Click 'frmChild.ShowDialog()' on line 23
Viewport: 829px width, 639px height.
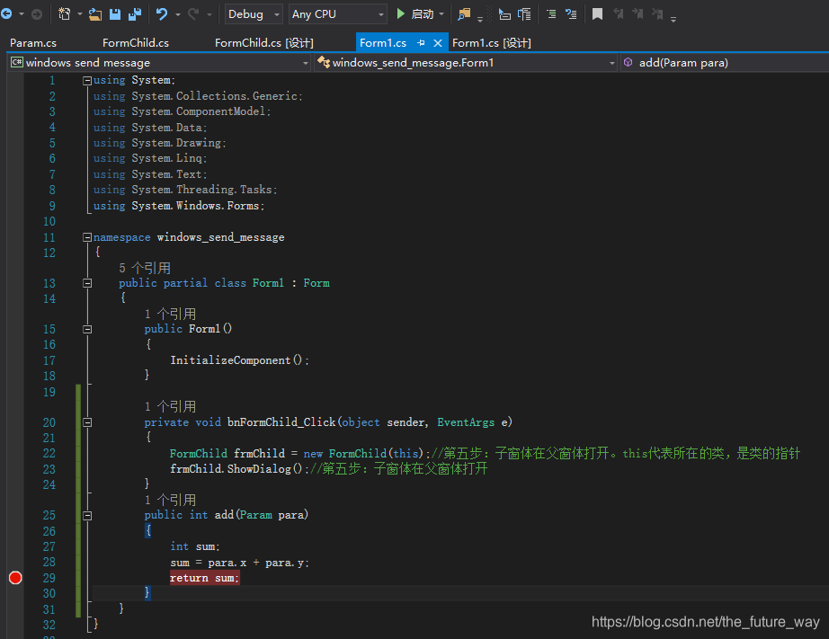236,469
